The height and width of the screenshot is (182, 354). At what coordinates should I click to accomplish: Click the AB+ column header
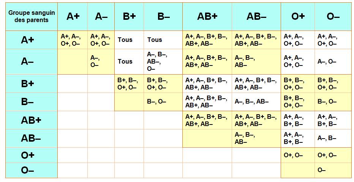pos(207,16)
